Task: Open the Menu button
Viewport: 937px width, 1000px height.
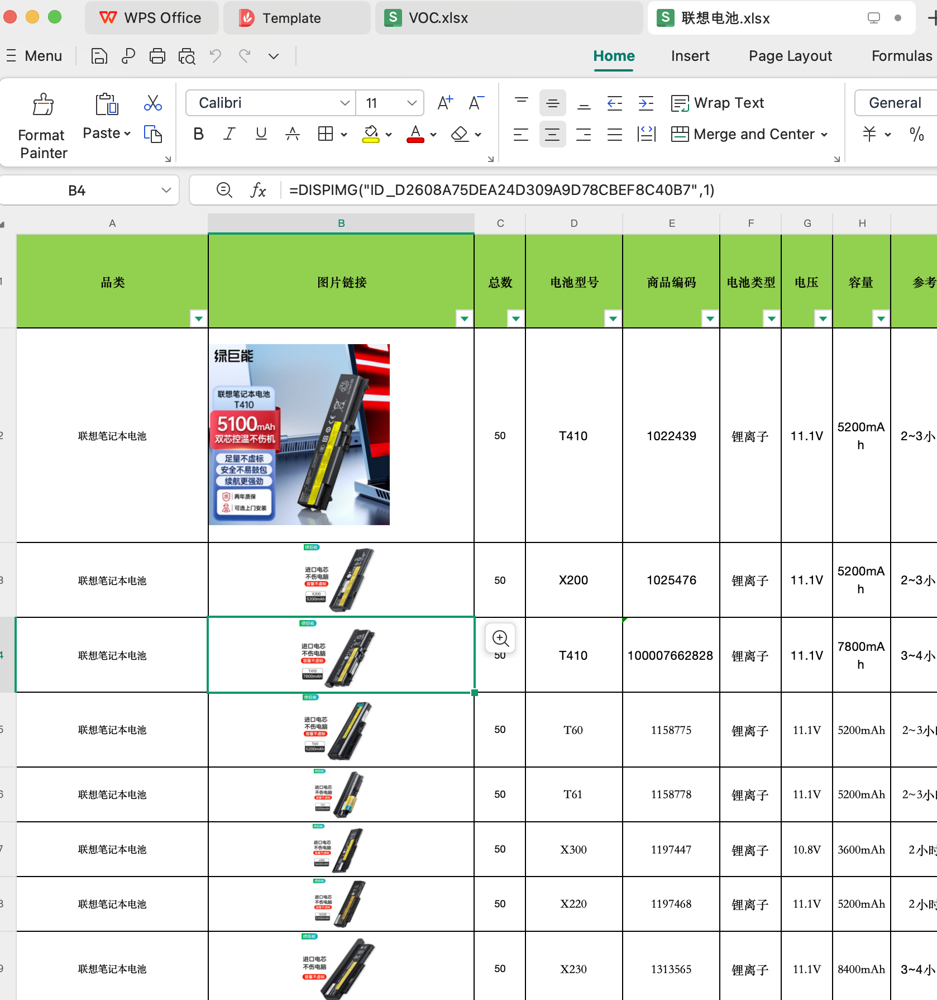Action: click(x=35, y=56)
